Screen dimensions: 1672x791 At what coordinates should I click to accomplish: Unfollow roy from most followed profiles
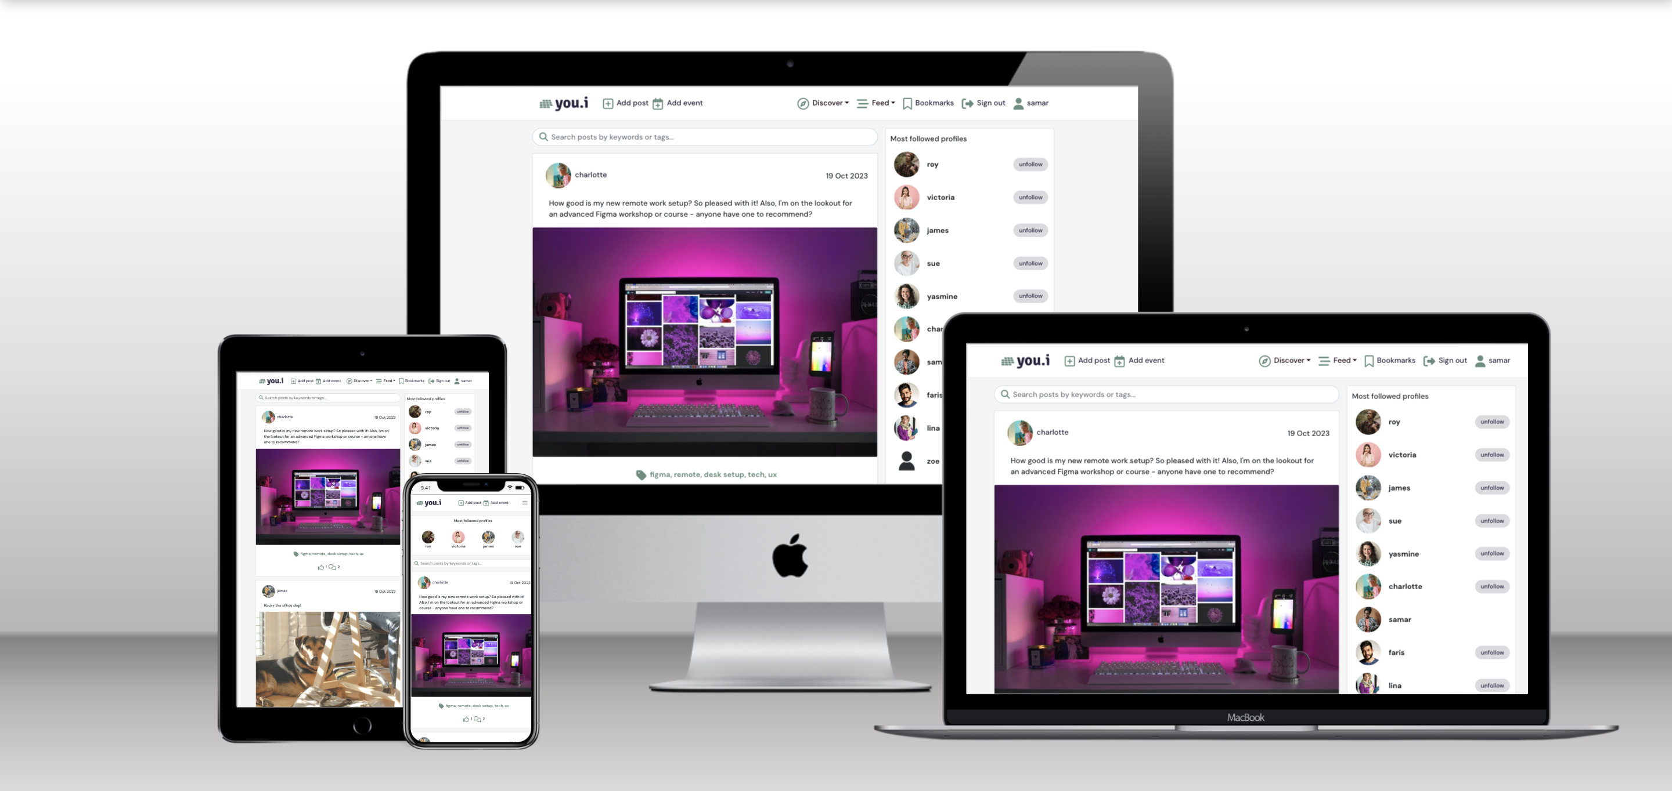(1029, 164)
